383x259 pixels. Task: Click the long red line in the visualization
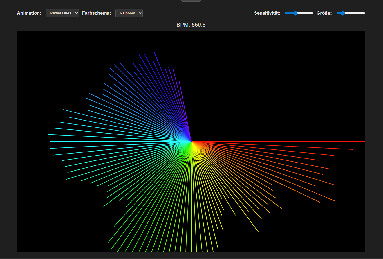click(x=319, y=141)
